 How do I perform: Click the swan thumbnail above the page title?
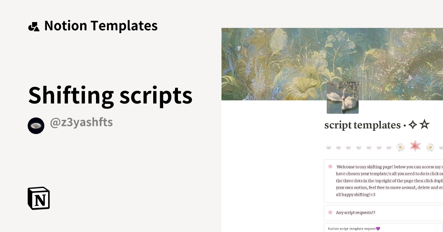pos(343,97)
